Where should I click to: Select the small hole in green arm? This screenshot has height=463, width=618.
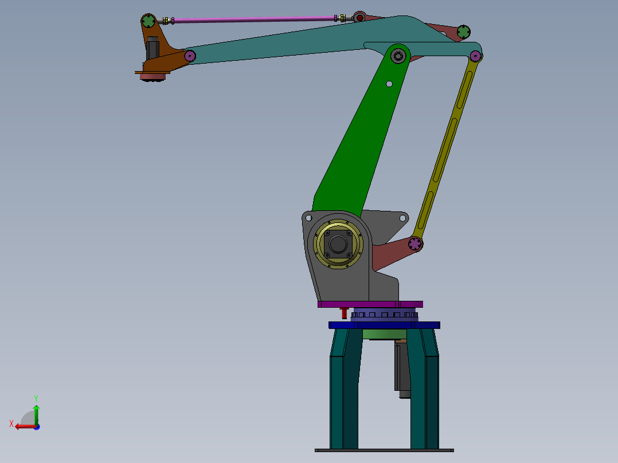(x=389, y=84)
